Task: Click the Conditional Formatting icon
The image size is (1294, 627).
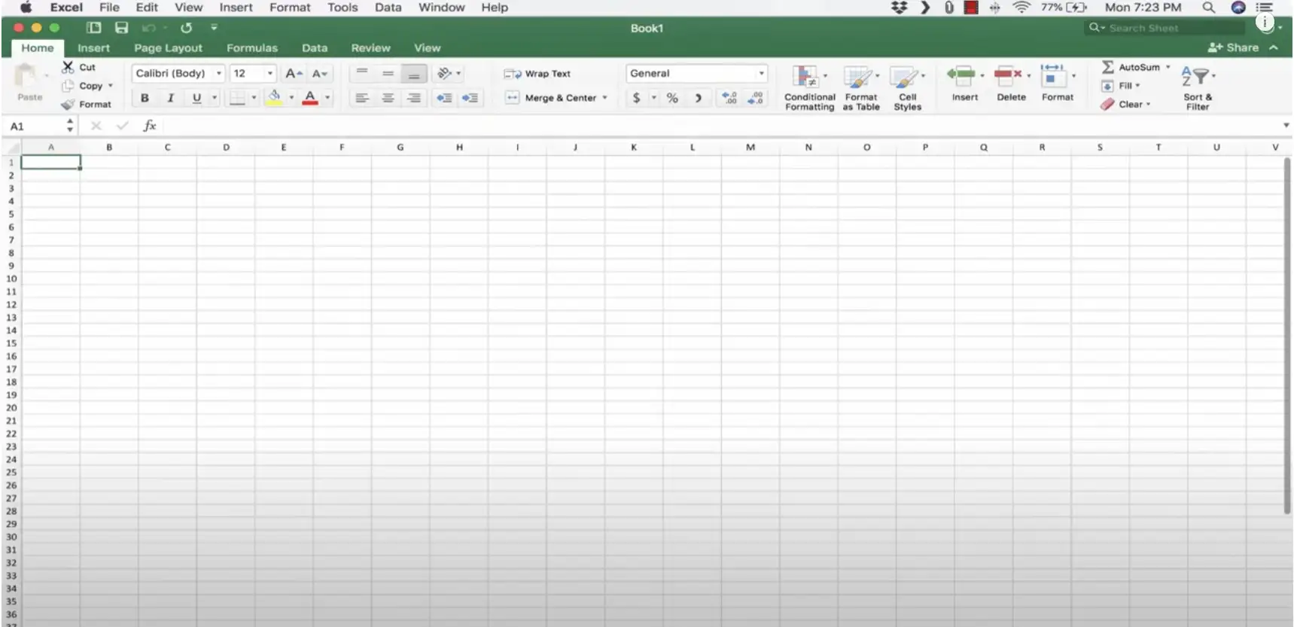Action: pos(805,77)
